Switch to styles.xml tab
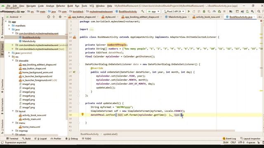This screenshot has height=148, width=264. [110, 17]
